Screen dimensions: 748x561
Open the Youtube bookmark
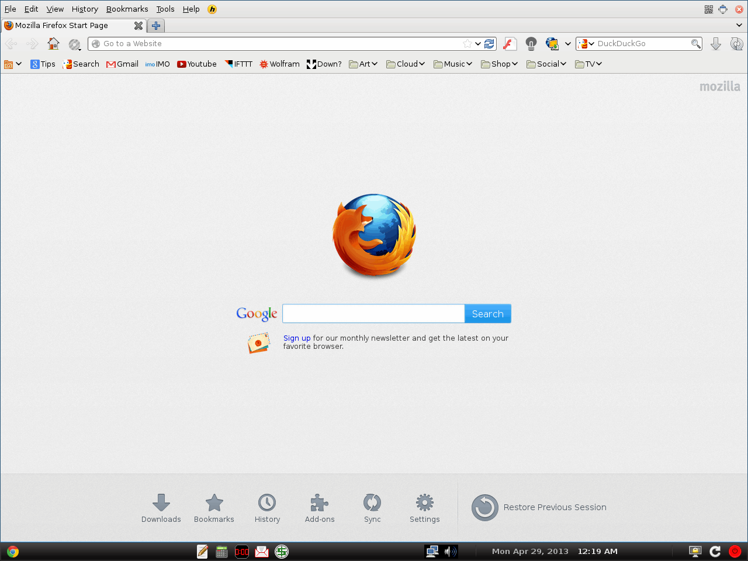[x=197, y=64]
